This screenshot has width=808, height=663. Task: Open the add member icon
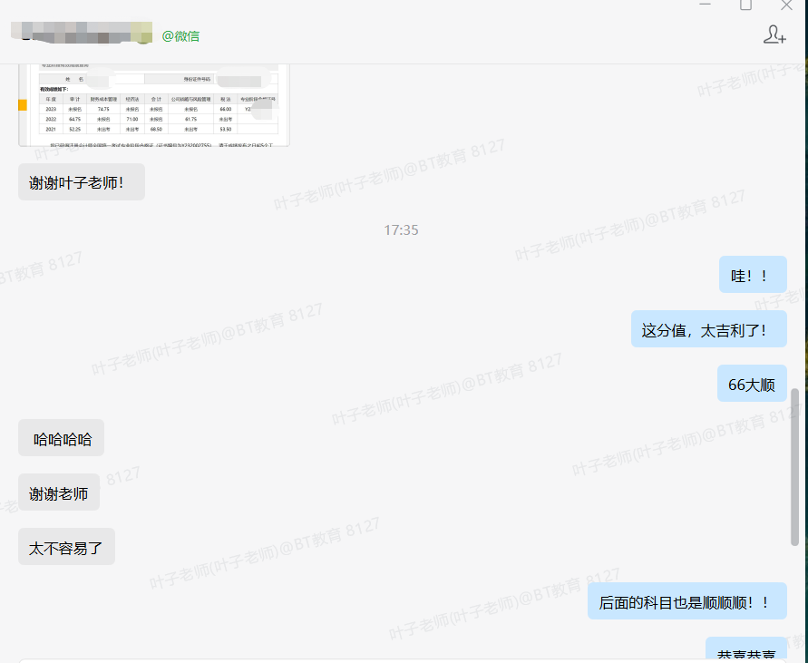pyautogui.click(x=774, y=34)
